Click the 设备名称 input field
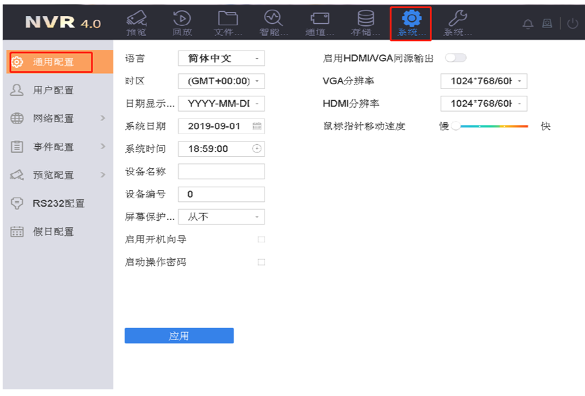The width and height of the screenshot is (585, 396). [221, 171]
